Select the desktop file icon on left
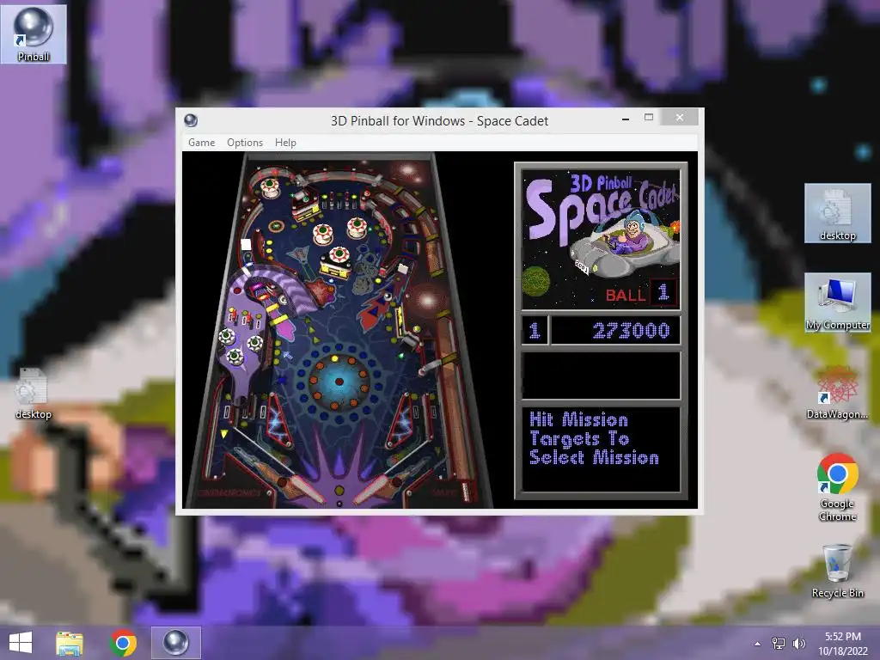The height and width of the screenshot is (660, 880). [34, 393]
